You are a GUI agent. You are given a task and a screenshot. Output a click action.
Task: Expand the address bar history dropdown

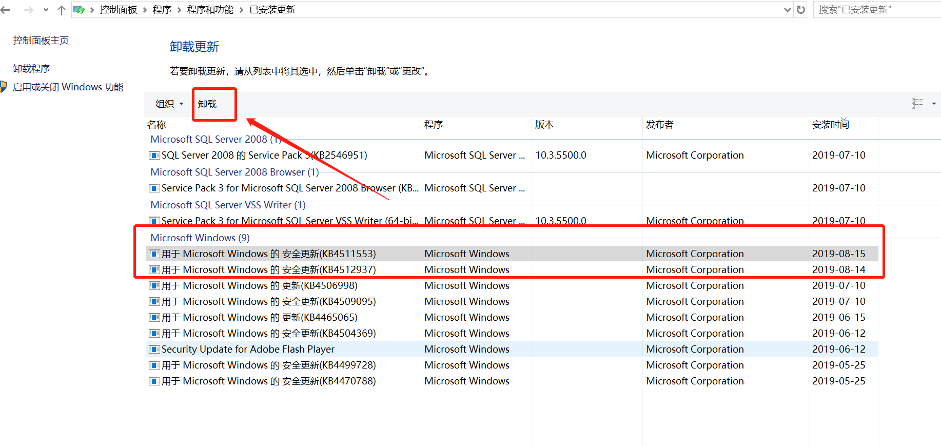coord(788,10)
